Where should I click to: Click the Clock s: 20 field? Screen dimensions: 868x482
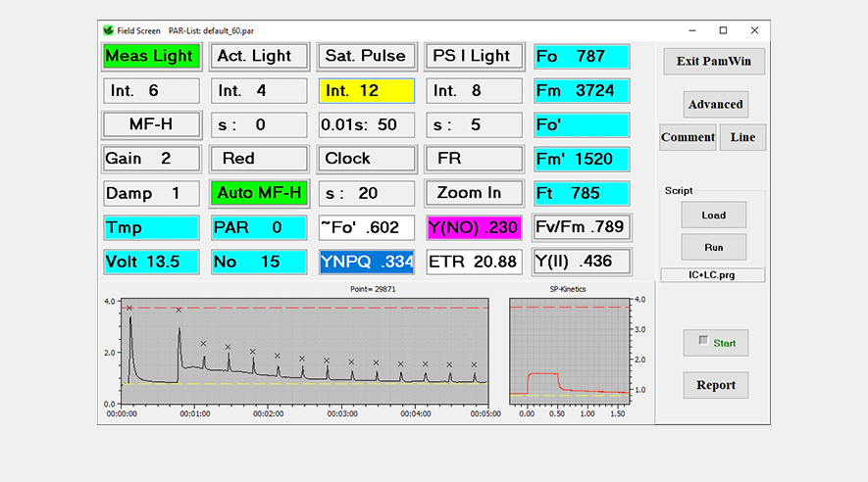[x=366, y=193]
